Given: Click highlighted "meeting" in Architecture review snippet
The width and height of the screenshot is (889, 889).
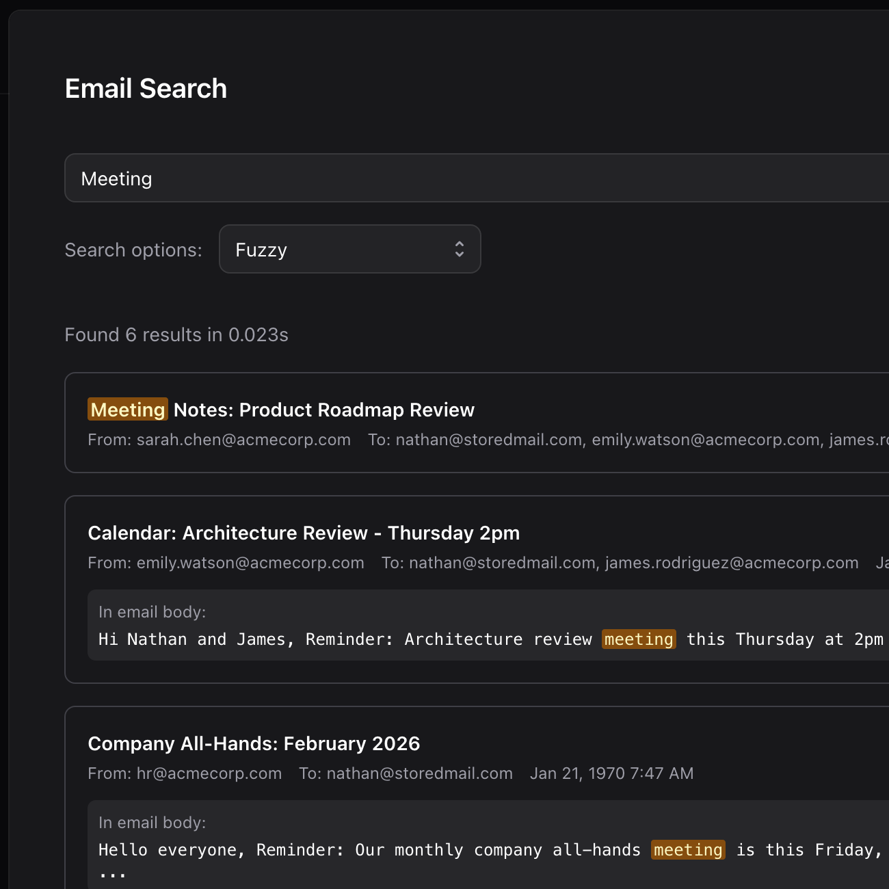Looking at the screenshot, I should click(639, 639).
